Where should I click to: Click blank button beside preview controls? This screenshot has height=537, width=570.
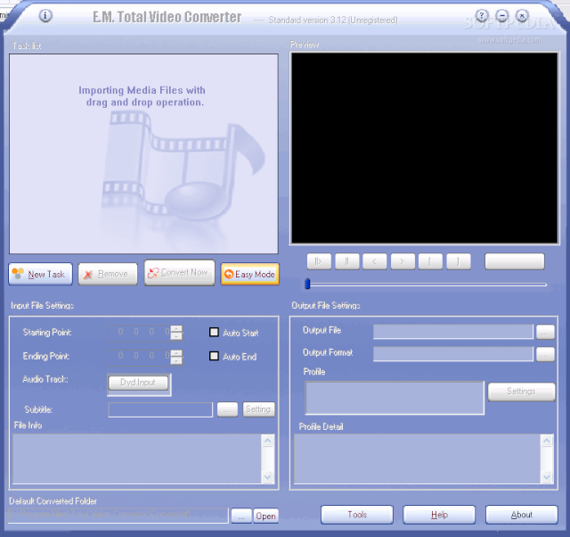[x=515, y=261]
